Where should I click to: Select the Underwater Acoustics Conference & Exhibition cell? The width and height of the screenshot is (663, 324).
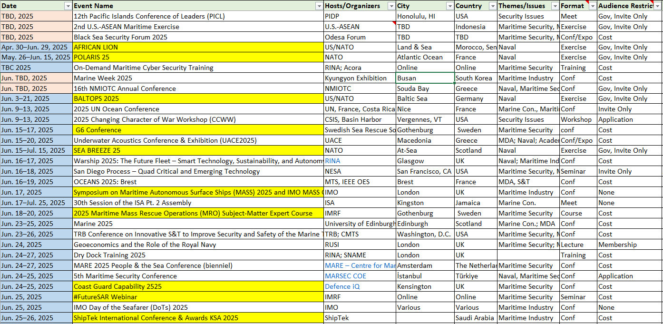198,140
